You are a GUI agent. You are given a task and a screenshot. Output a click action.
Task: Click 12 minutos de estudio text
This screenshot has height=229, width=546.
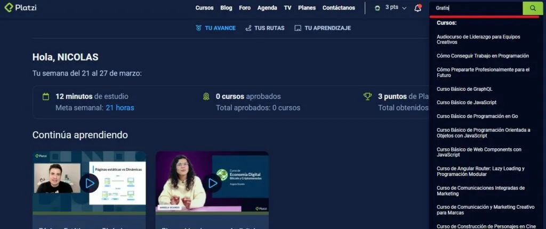pos(92,97)
